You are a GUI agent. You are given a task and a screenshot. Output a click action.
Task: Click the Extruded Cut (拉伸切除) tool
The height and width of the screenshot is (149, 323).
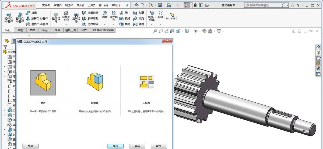pos(56,18)
